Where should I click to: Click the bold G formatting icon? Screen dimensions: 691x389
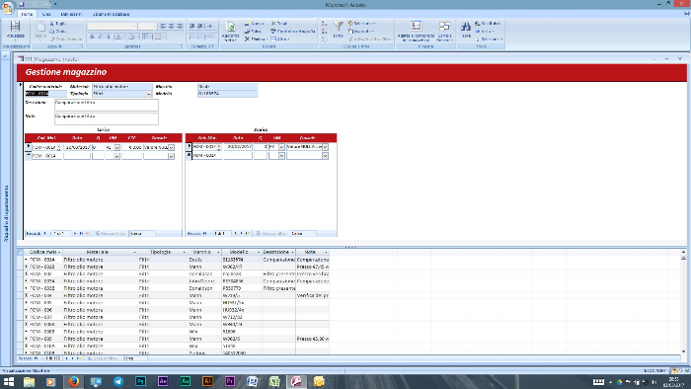(92, 37)
